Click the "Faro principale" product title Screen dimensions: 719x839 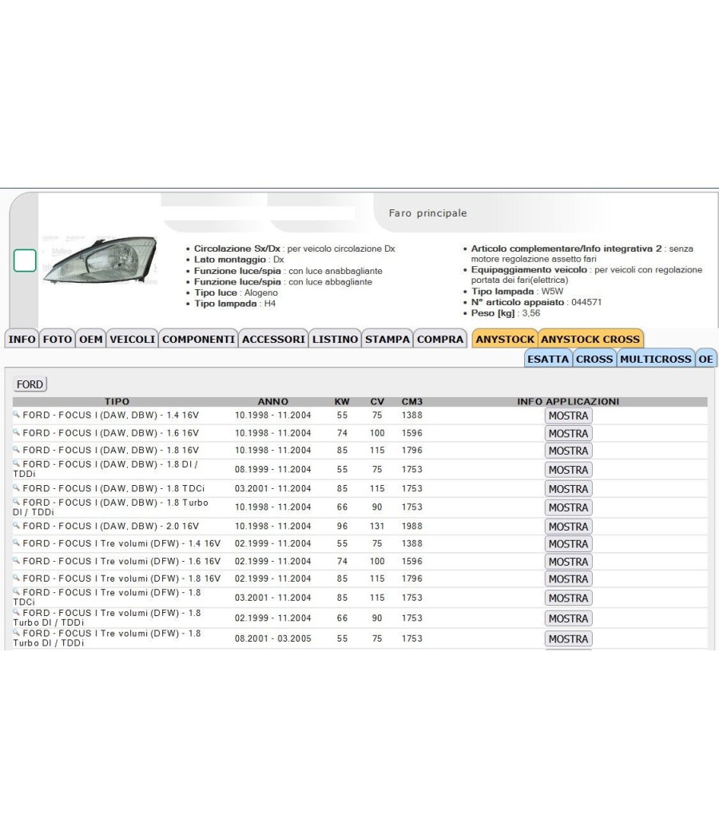pos(428,213)
